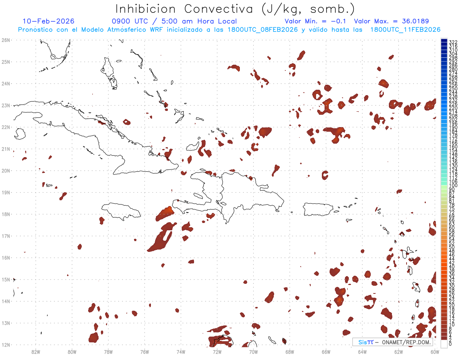Click the 22N latitude label

click(x=6, y=127)
